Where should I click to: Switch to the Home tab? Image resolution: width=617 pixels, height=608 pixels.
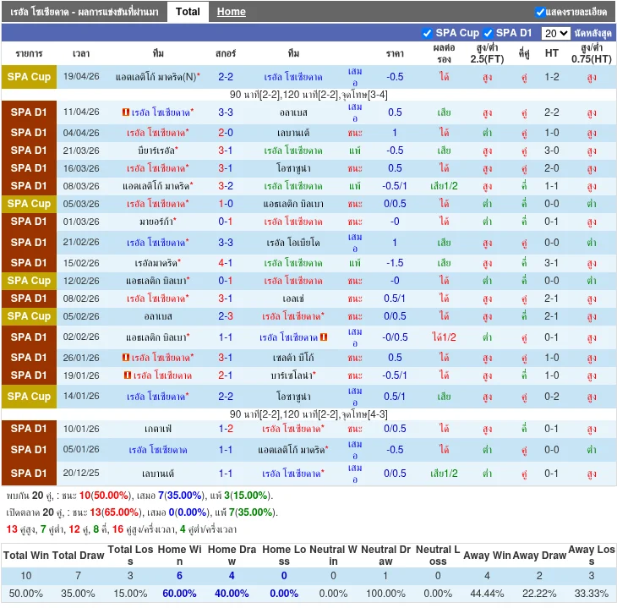(231, 12)
